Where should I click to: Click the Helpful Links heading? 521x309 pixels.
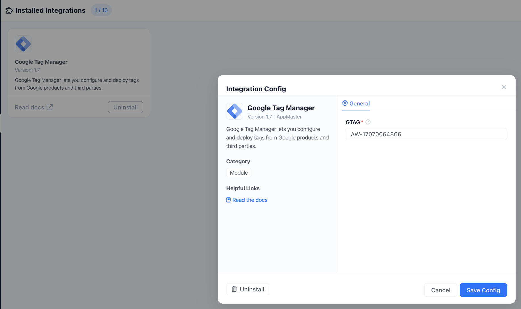point(243,188)
